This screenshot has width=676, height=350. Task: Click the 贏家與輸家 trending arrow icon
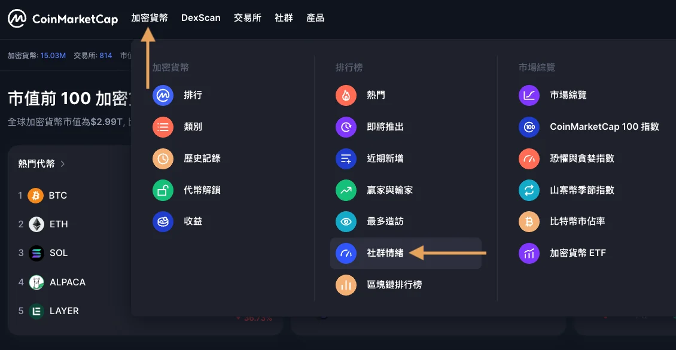point(346,190)
